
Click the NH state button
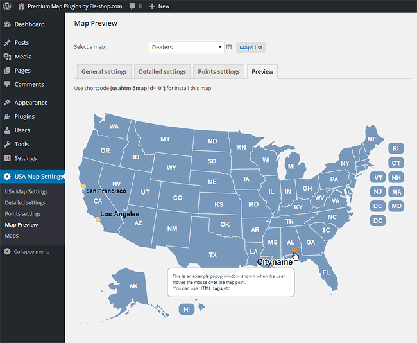[396, 178]
